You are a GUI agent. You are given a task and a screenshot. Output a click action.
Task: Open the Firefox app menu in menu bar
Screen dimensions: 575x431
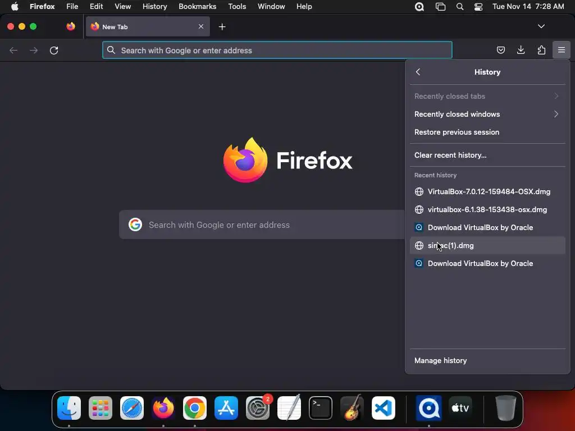coord(42,7)
